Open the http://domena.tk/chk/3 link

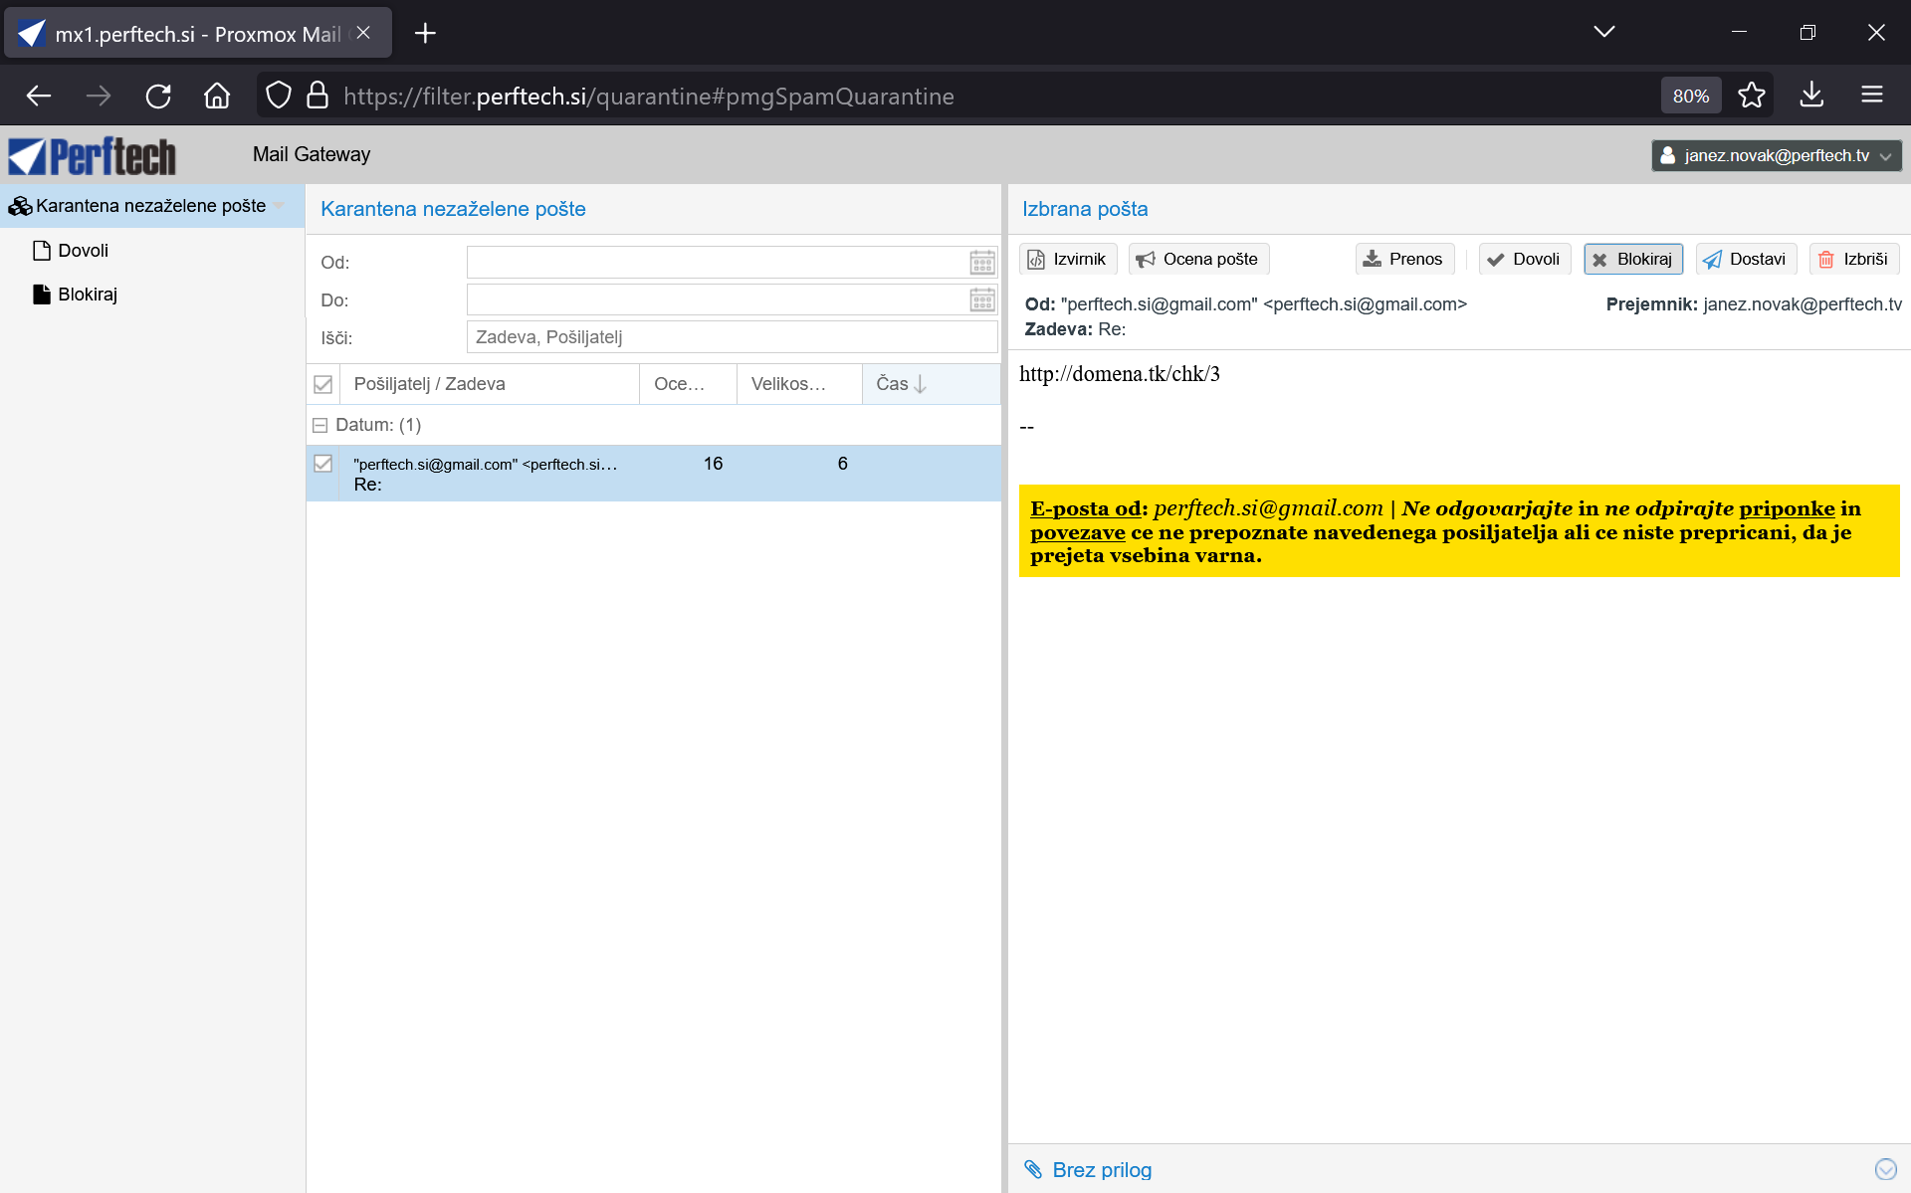tap(1119, 374)
